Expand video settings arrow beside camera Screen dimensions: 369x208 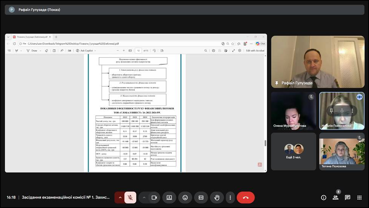pyautogui.click(x=144, y=197)
